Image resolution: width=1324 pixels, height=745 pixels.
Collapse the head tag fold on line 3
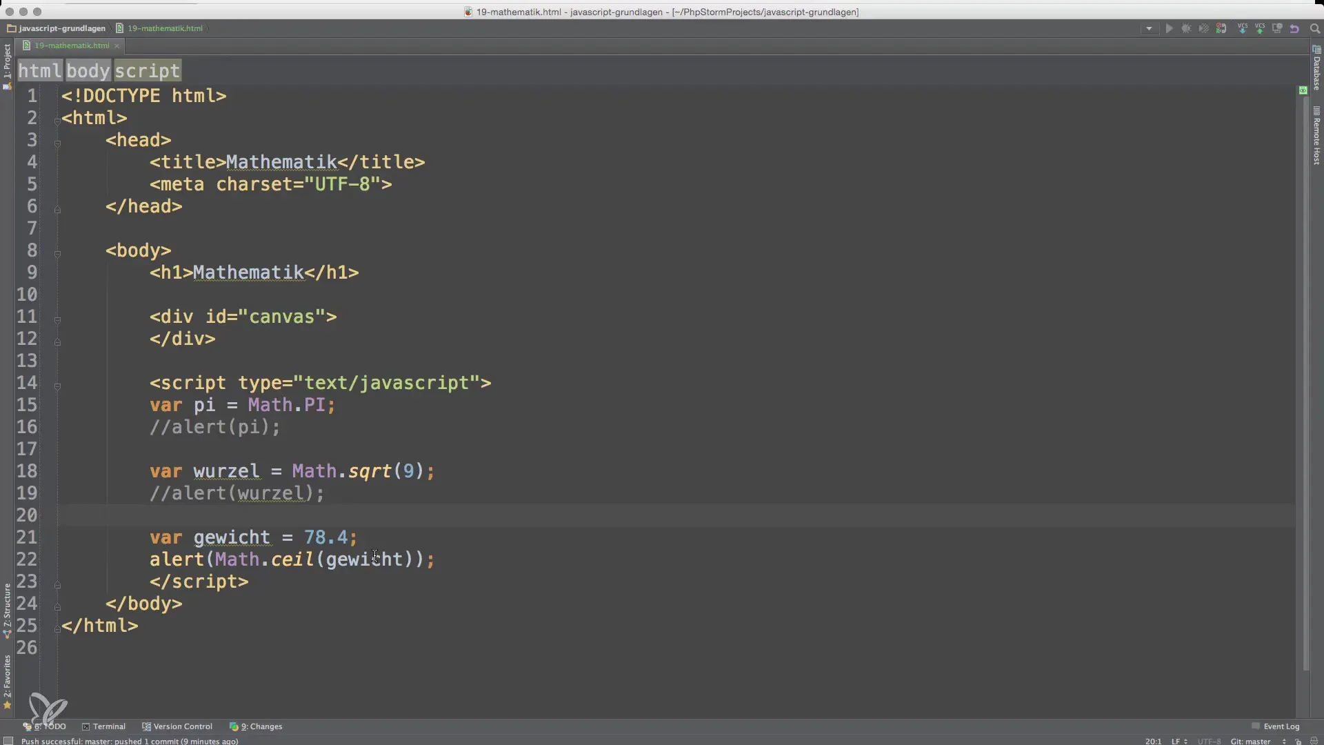(57, 143)
